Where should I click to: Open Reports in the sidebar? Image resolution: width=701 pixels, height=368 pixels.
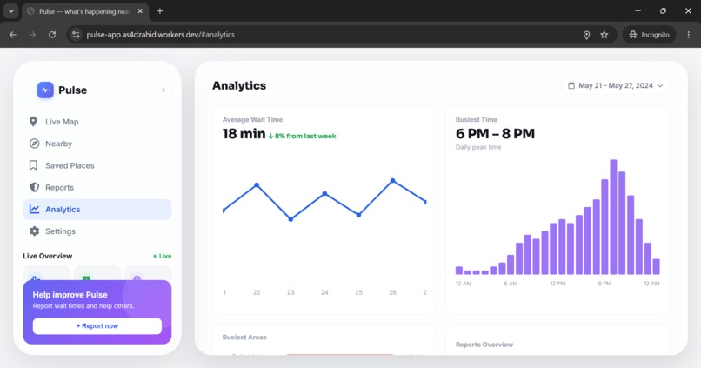coord(97,187)
